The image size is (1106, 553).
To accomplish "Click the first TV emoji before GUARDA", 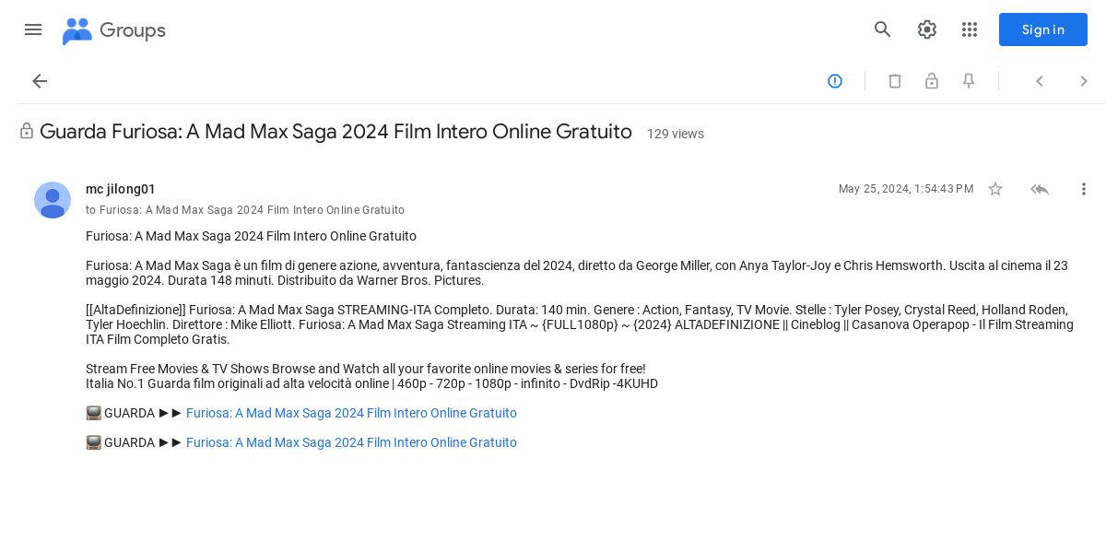I will (x=93, y=413).
